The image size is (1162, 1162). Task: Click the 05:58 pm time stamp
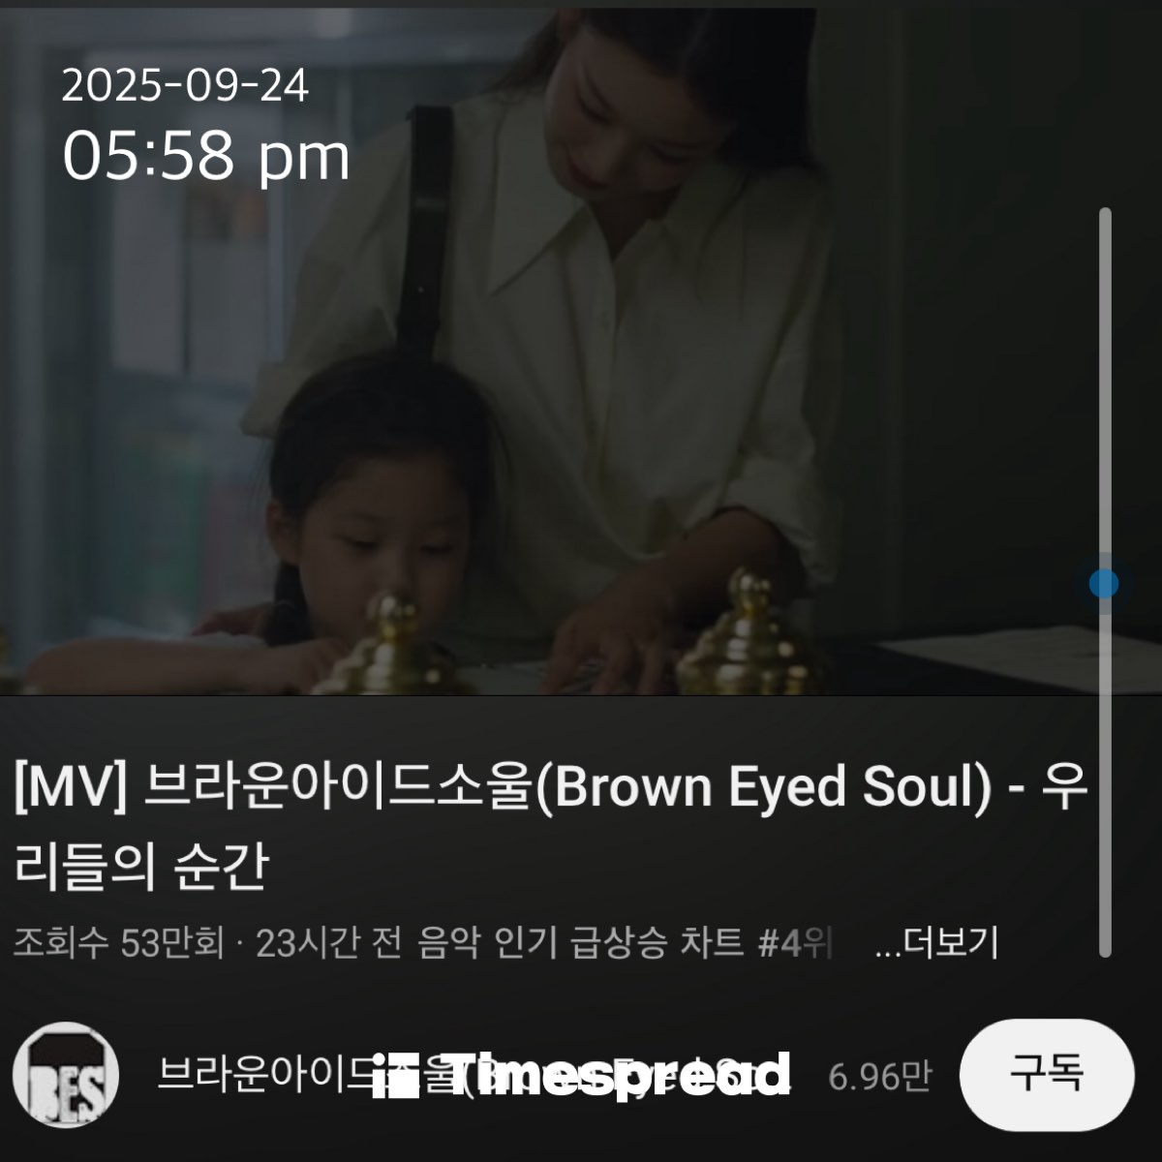coord(205,156)
